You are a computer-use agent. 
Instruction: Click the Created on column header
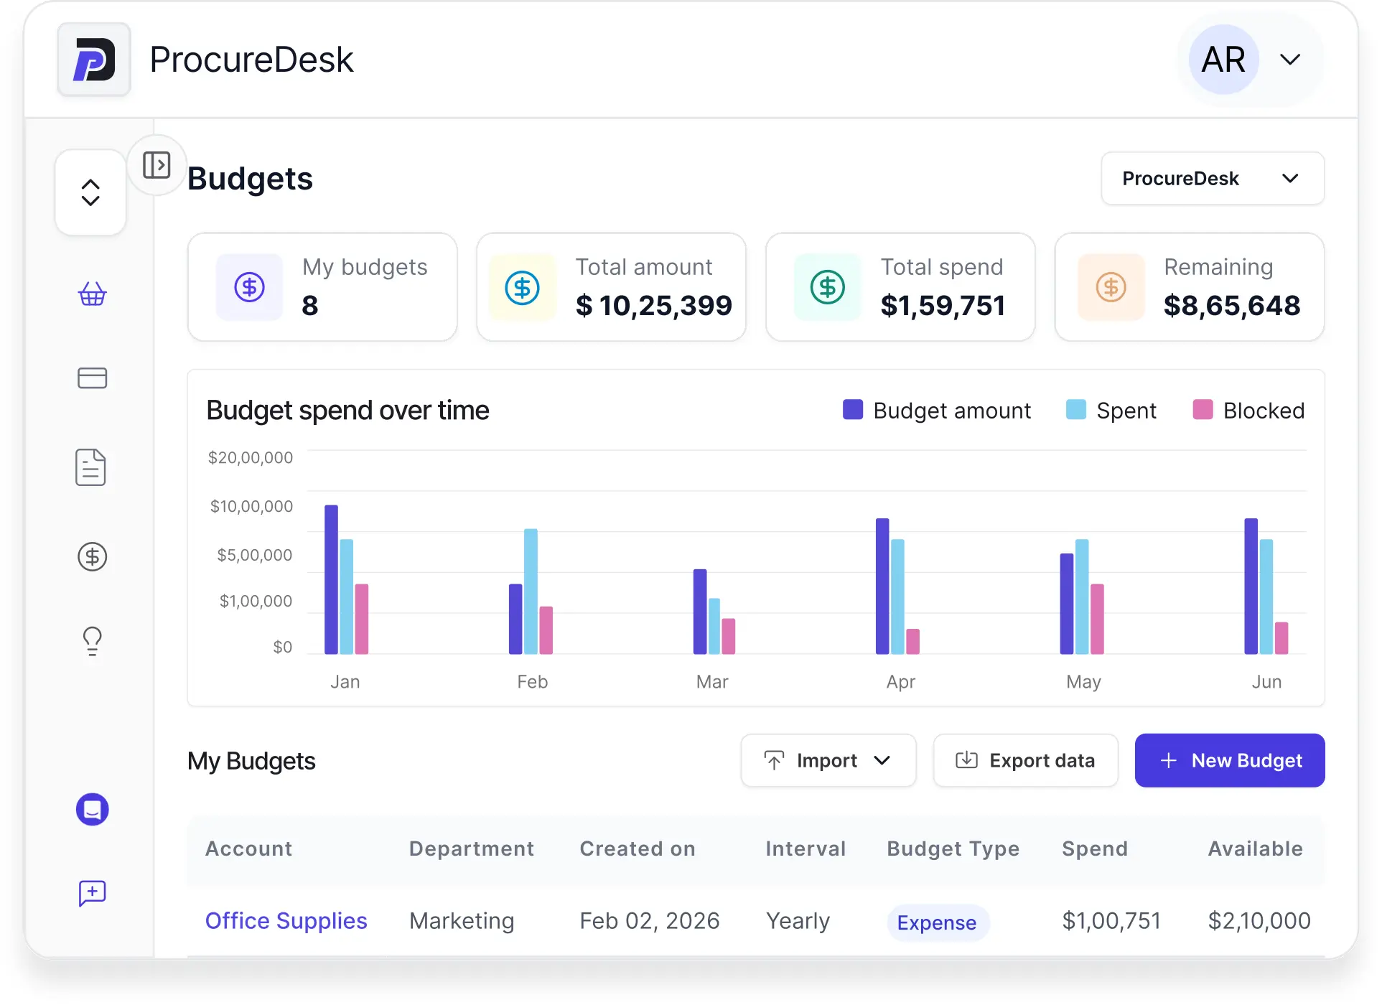637,849
